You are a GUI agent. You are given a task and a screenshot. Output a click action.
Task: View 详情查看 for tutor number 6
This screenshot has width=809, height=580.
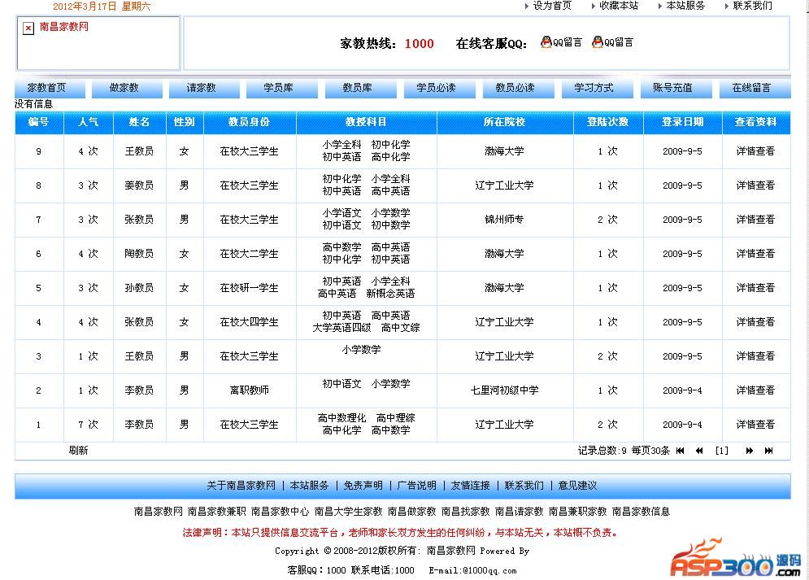(x=755, y=253)
